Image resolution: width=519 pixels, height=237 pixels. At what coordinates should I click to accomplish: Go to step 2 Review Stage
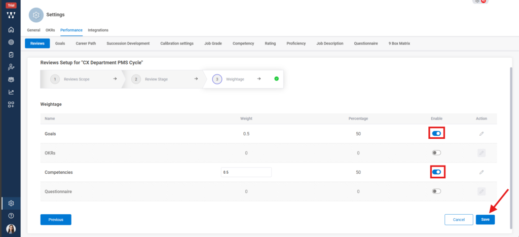(162, 79)
